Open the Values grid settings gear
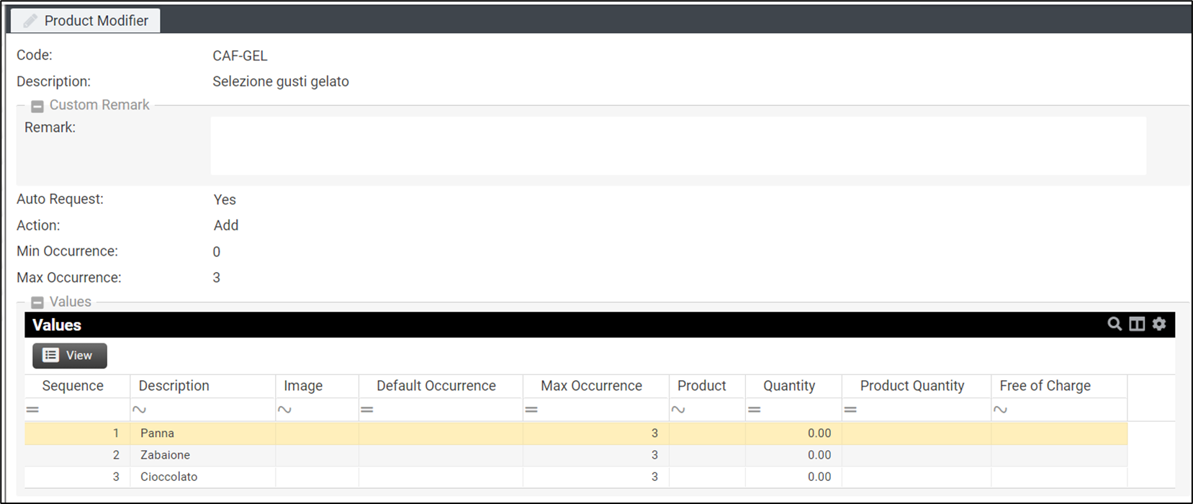 1159,324
